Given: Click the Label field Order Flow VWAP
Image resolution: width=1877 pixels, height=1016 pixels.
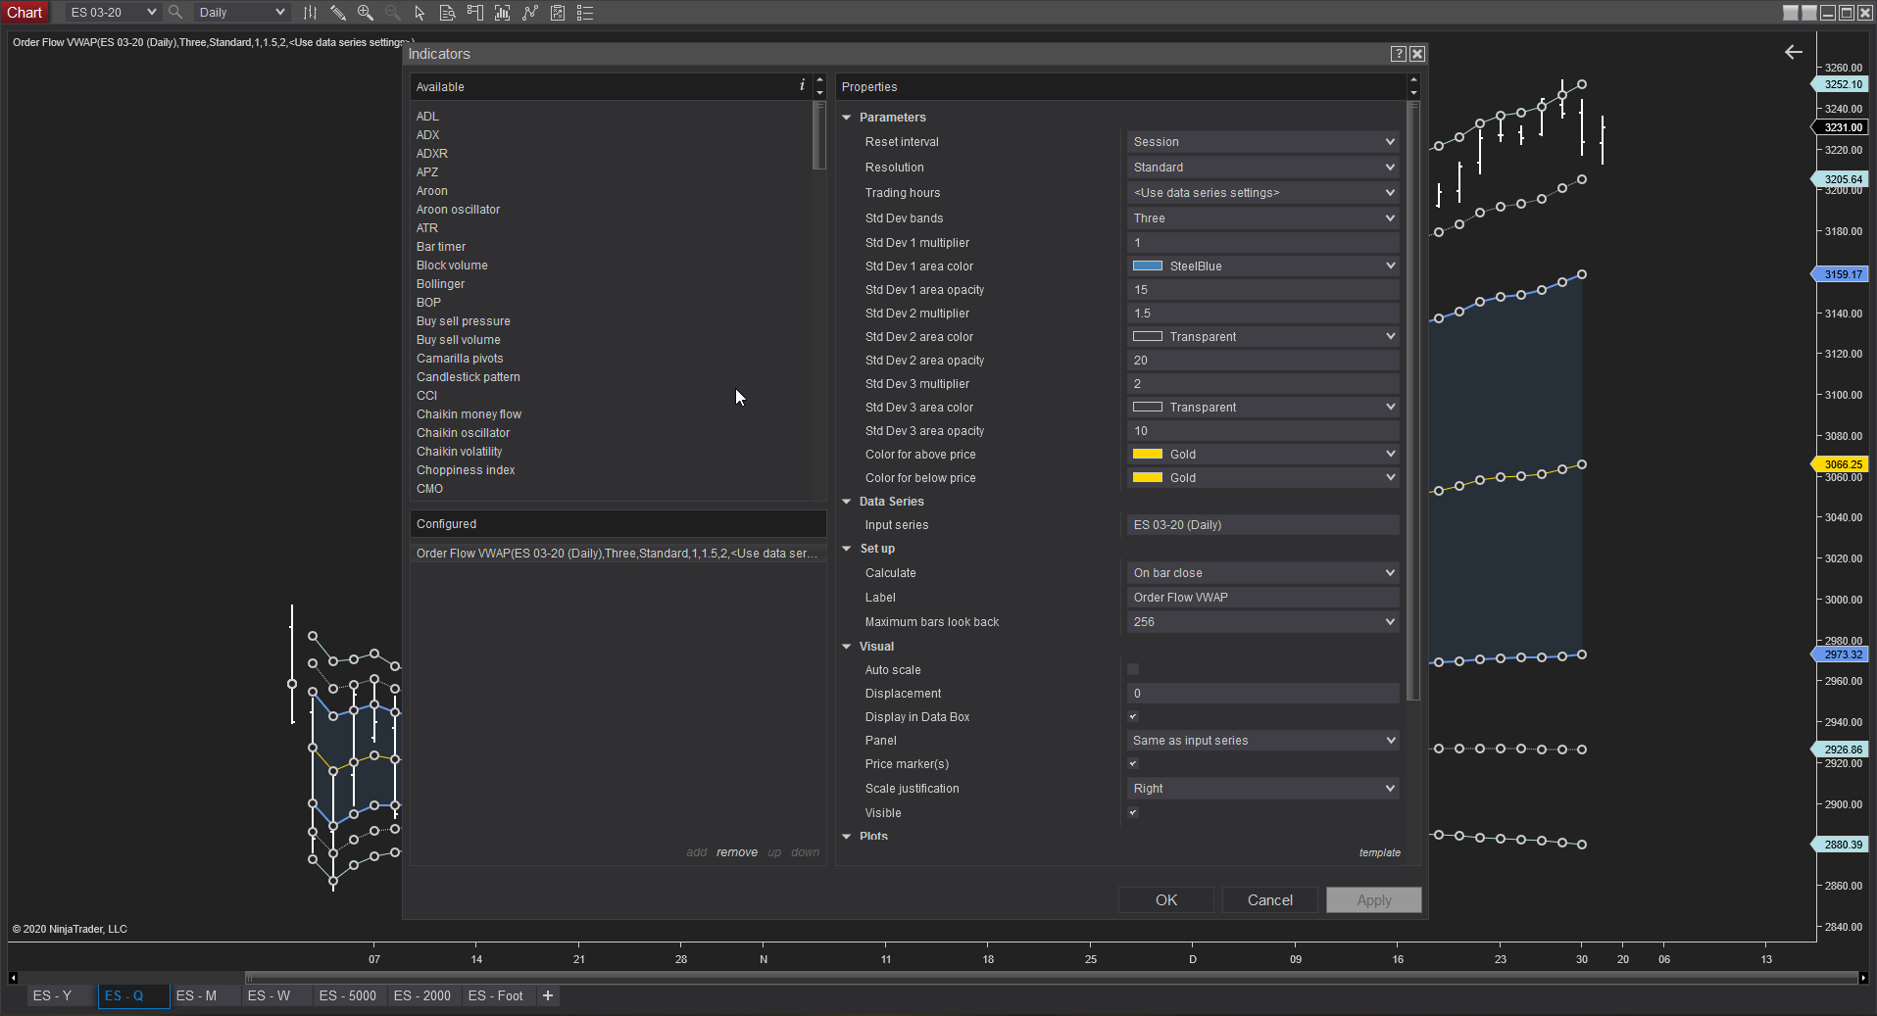Looking at the screenshot, I should coord(1262,598).
